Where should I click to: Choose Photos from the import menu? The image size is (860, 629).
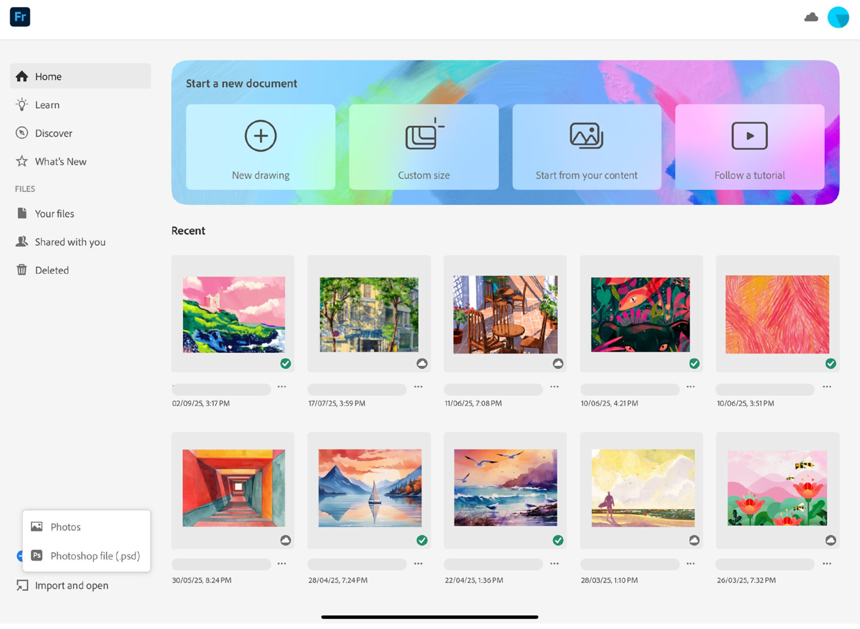coord(65,526)
